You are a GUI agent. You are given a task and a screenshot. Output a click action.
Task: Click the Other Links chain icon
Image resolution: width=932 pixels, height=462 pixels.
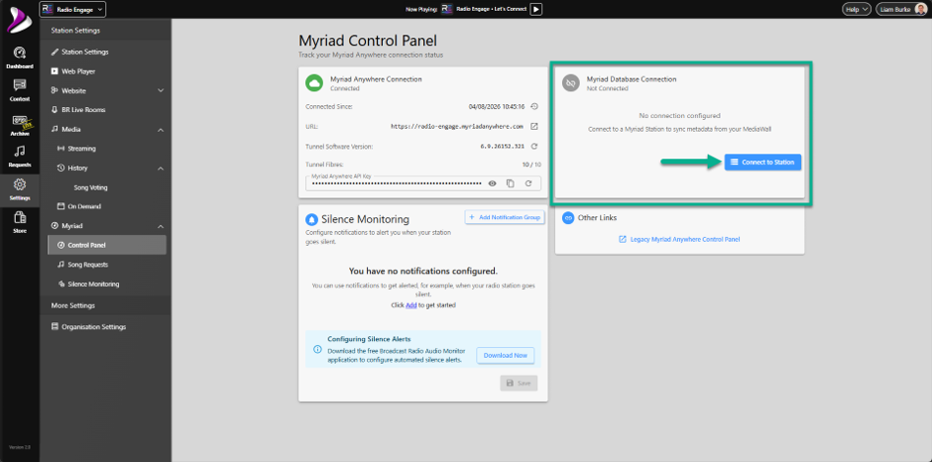568,218
